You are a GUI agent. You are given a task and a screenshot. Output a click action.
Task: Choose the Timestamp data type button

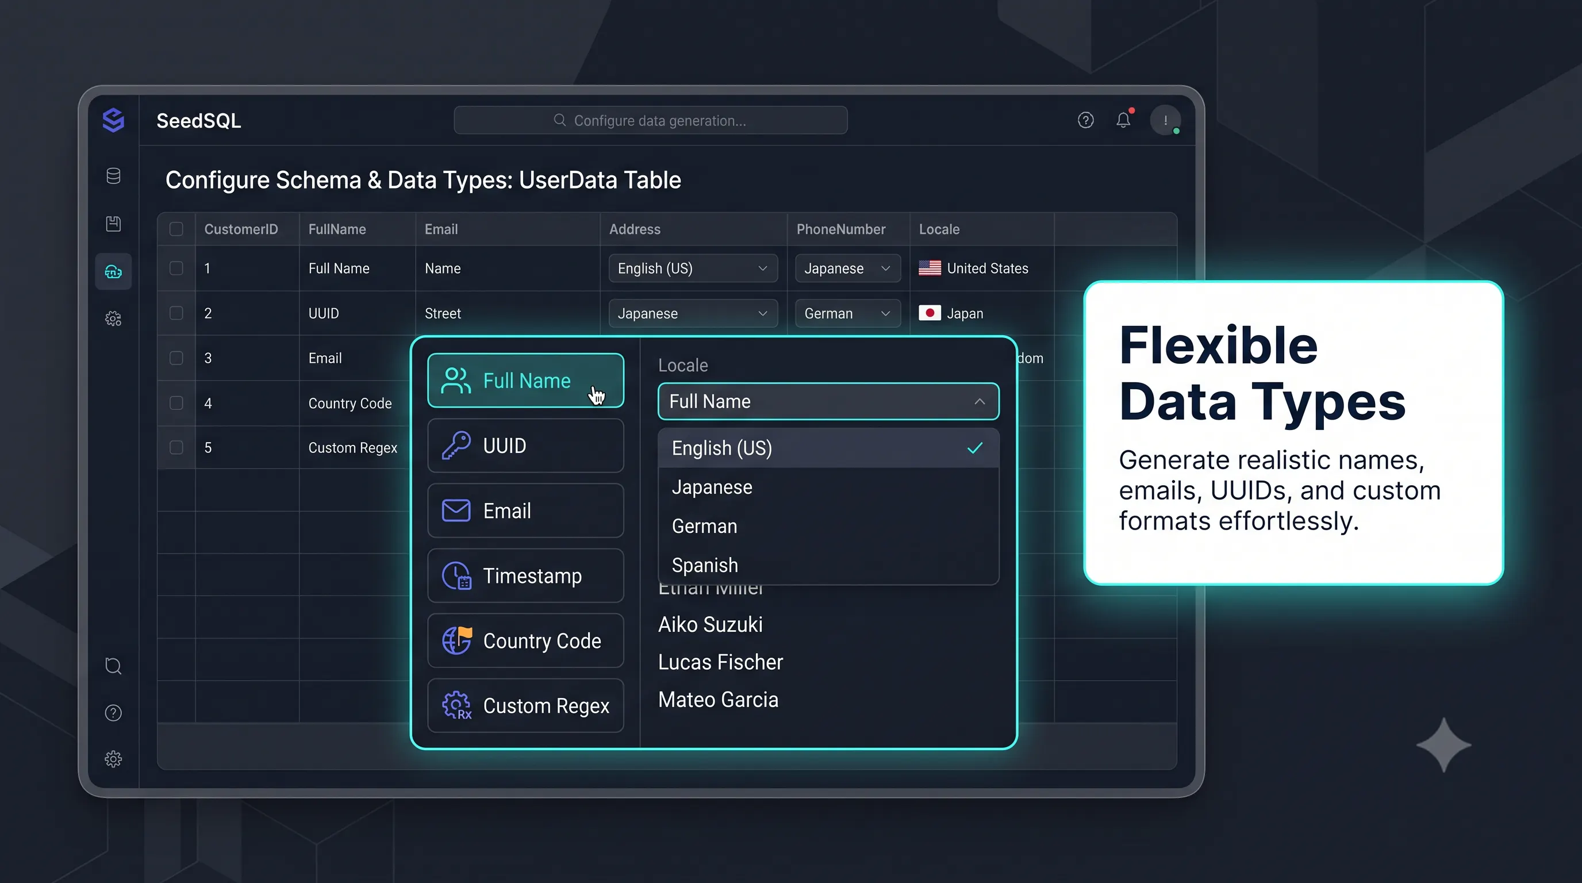click(x=525, y=575)
